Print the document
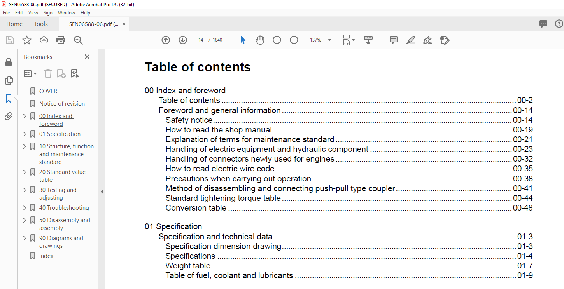 [61, 40]
